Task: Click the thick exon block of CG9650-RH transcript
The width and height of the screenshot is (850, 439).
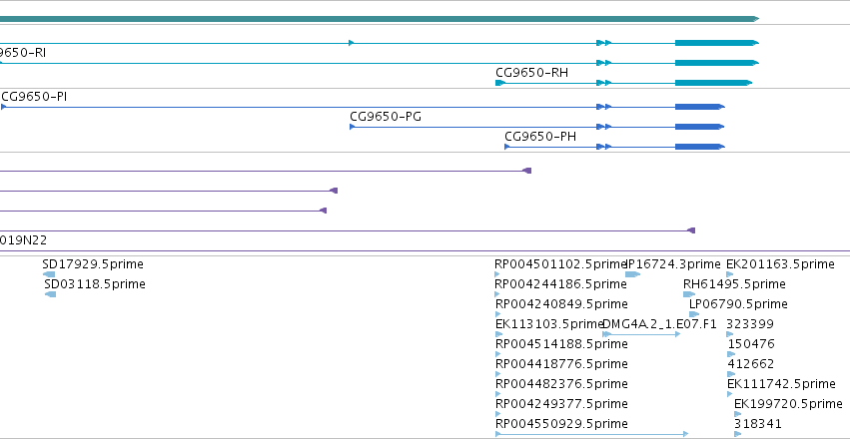Action: [713, 83]
